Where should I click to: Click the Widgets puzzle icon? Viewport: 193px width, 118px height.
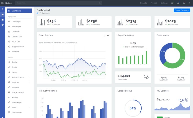click(x=9, y=87)
